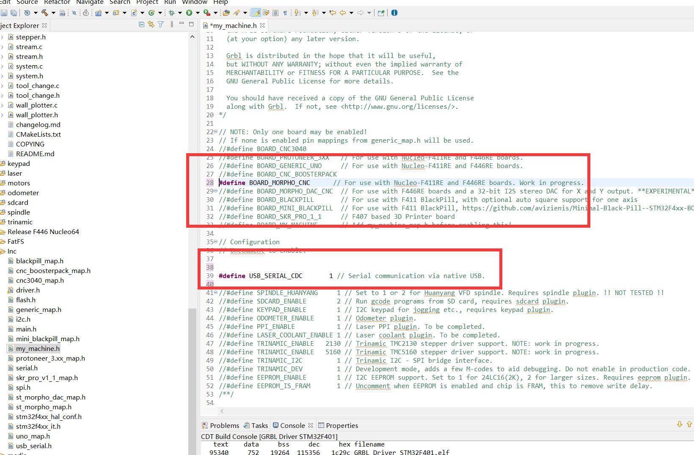Toggle Link with Editor in Project Explorer
Viewport: 694px width, 455px height.
pyautogui.click(x=151, y=25)
